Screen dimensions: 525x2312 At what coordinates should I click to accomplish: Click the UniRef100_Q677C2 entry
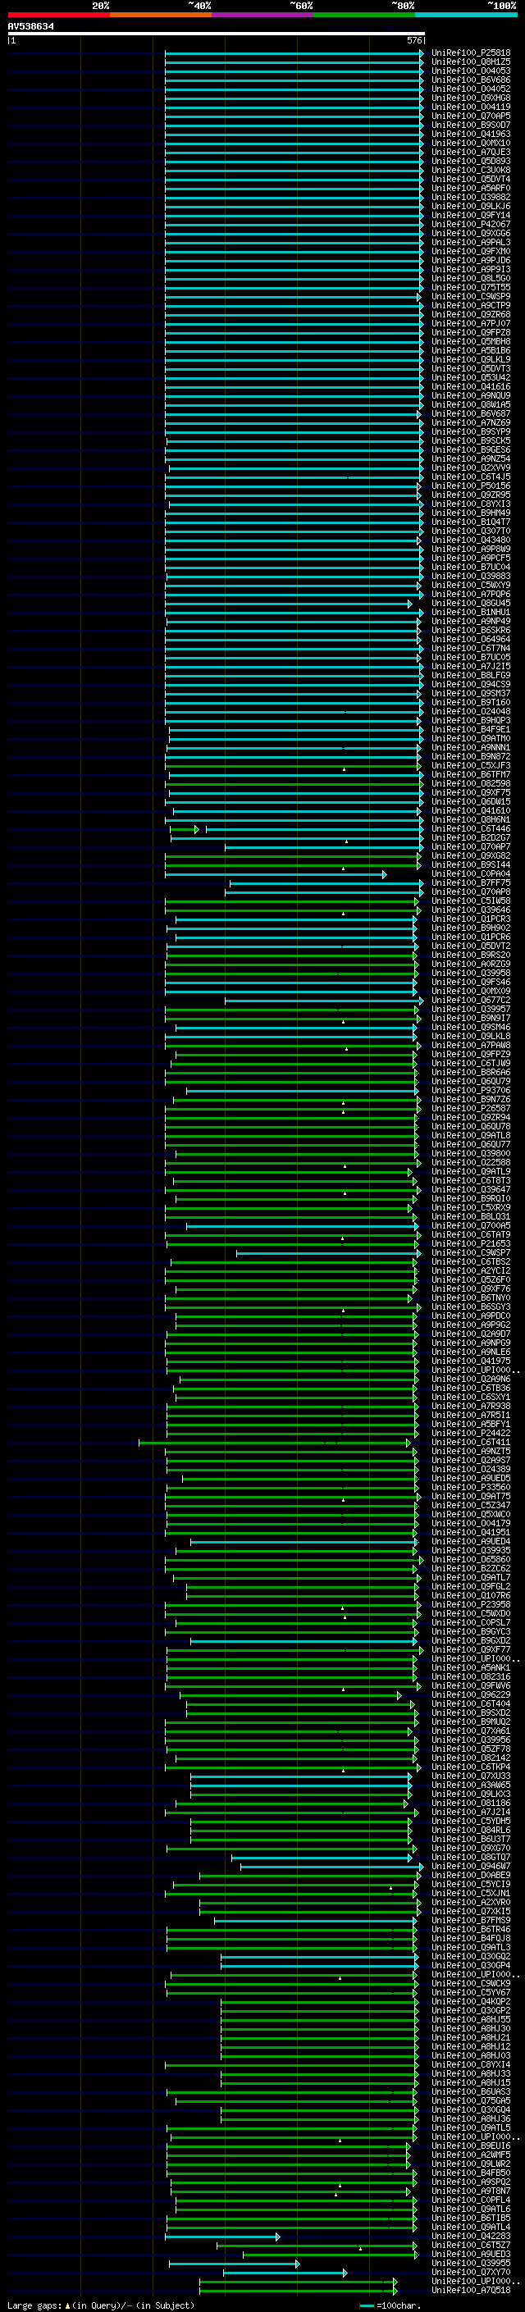[x=471, y=1000]
